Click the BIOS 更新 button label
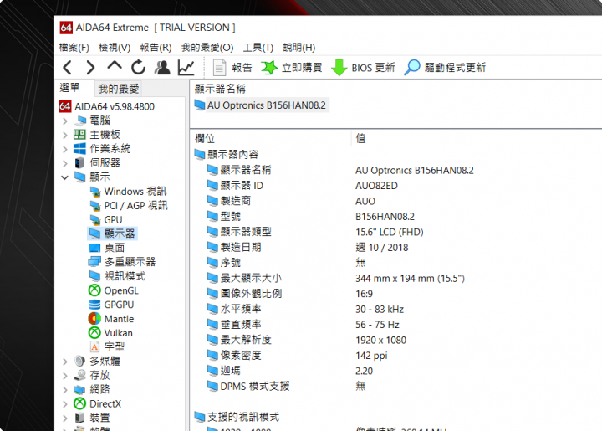The width and height of the screenshot is (602, 431). coord(373,68)
